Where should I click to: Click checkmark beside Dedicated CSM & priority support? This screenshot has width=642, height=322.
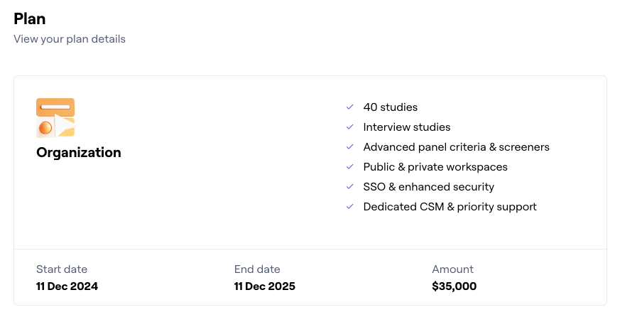point(349,207)
